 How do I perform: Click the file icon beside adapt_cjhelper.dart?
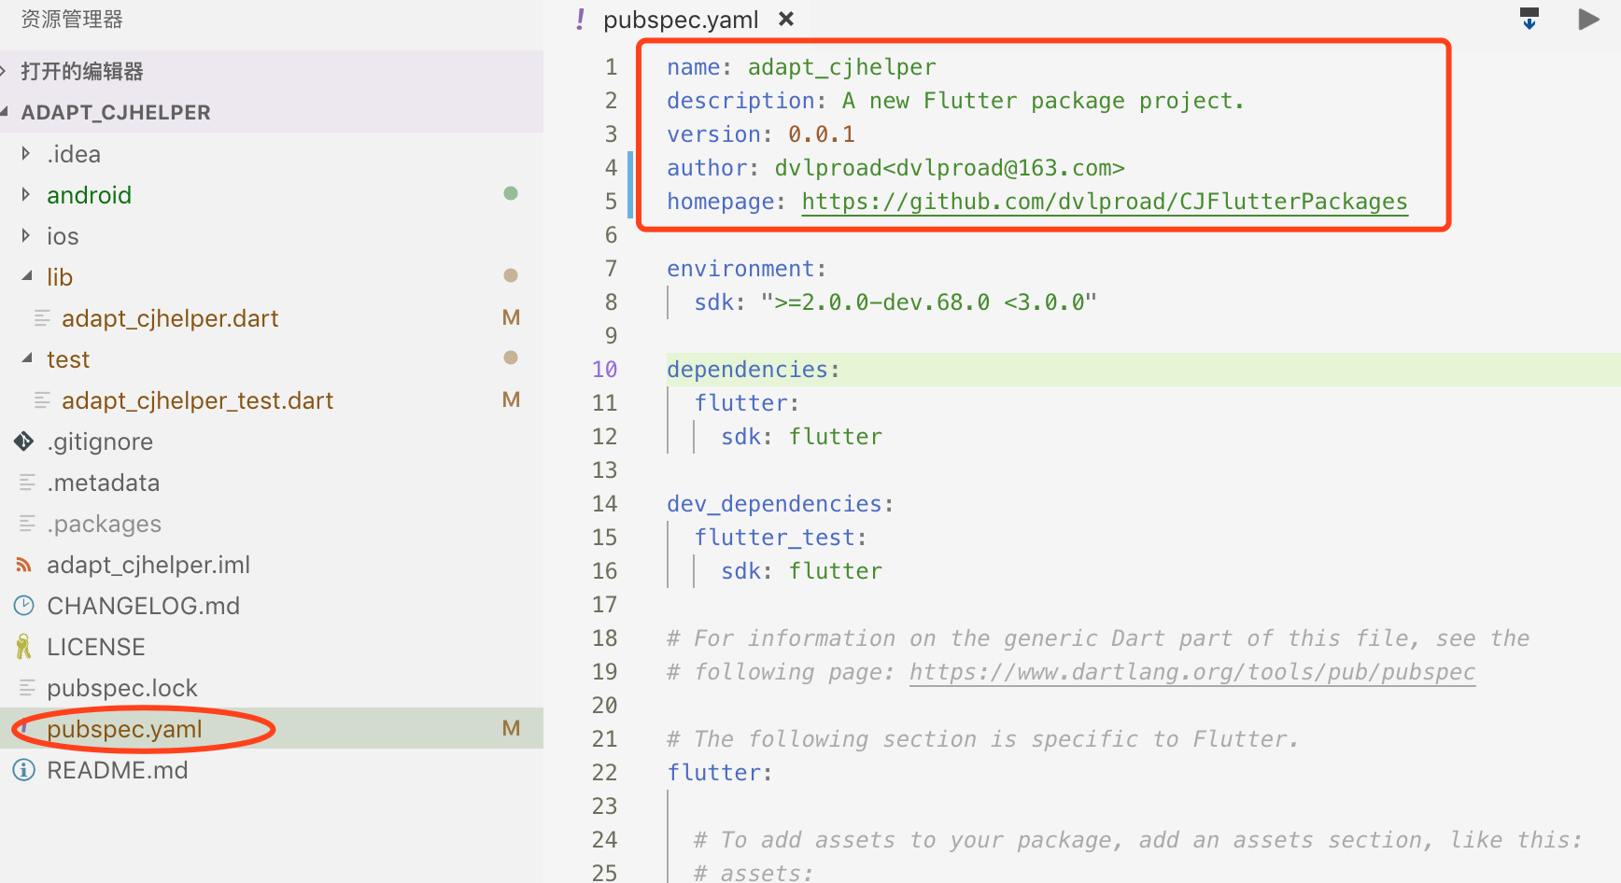tap(42, 318)
